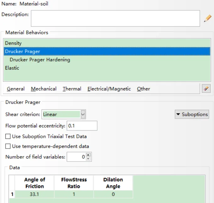Open the General menu

point(16,89)
